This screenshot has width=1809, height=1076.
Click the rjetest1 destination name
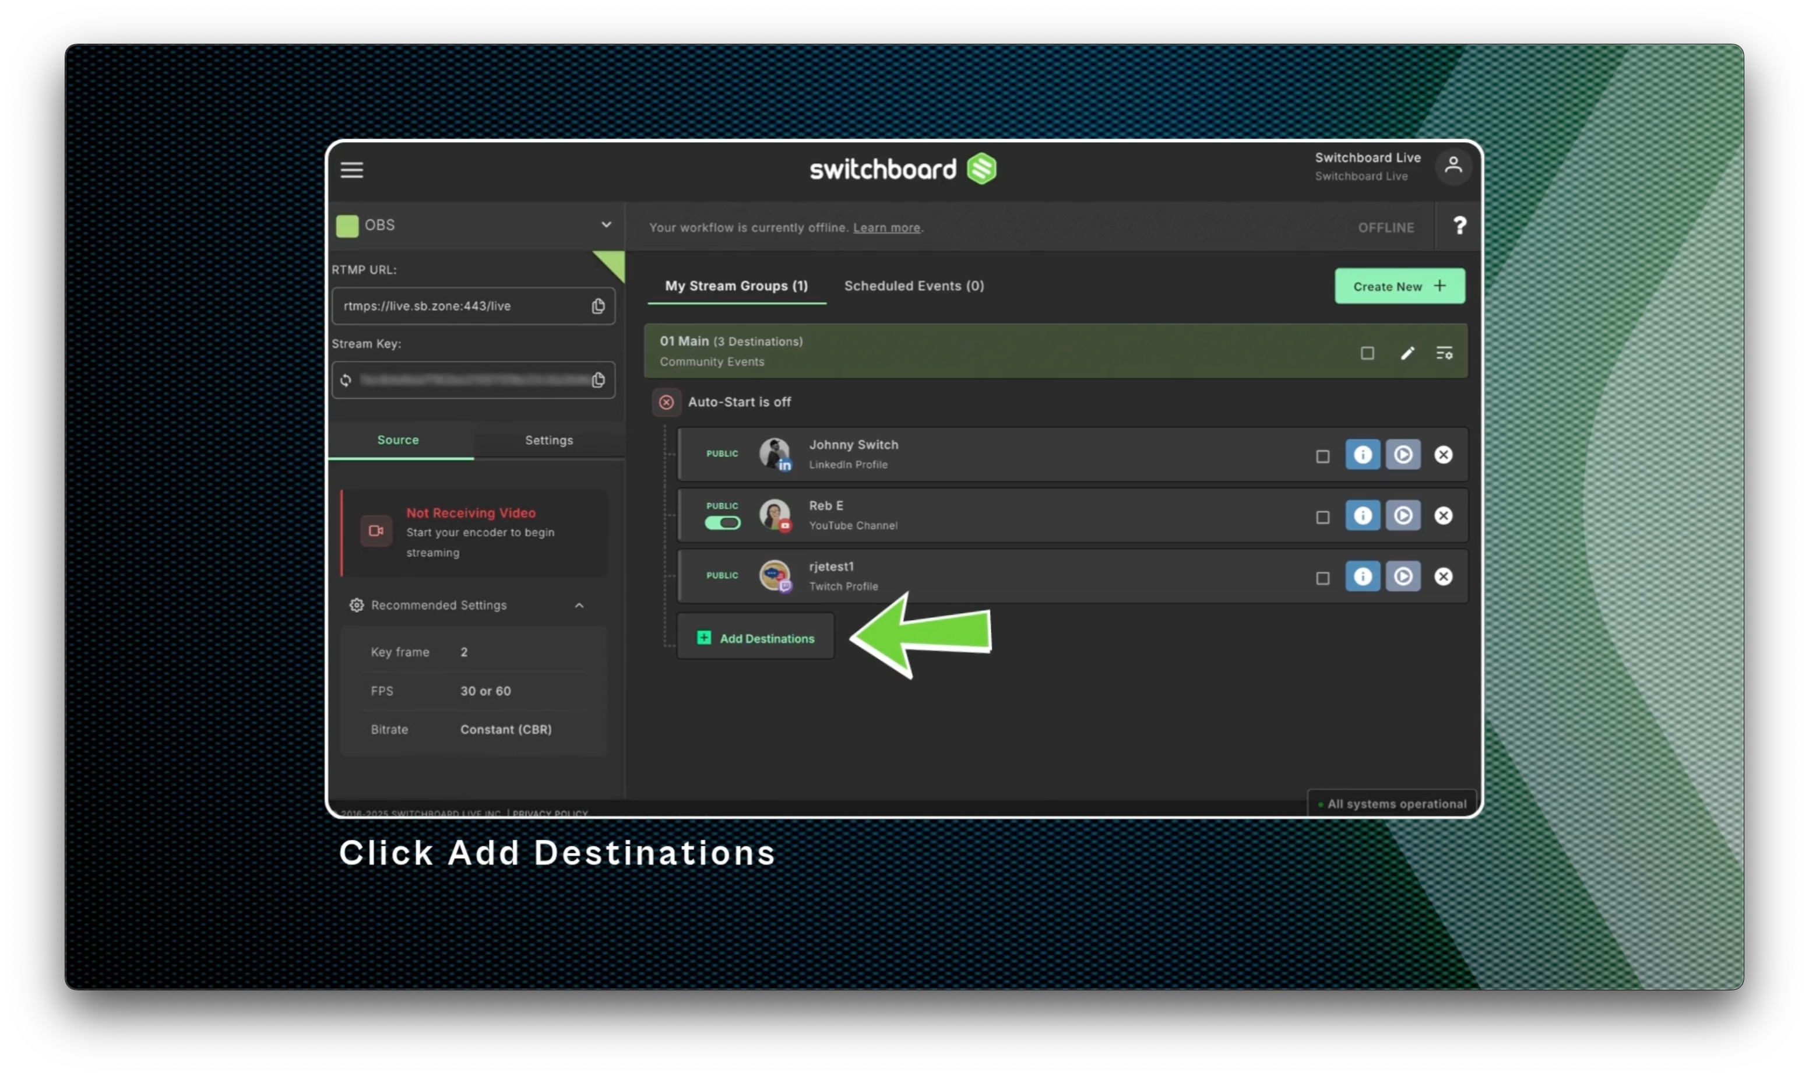coord(830,567)
